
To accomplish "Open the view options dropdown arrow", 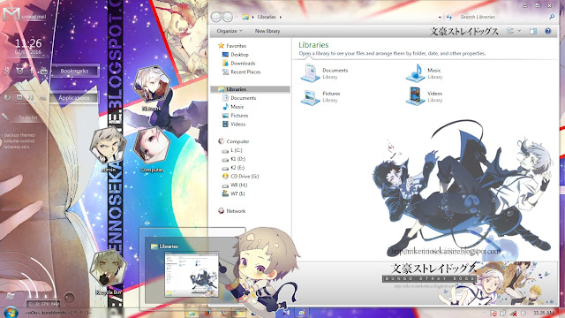I will tap(519, 31).
